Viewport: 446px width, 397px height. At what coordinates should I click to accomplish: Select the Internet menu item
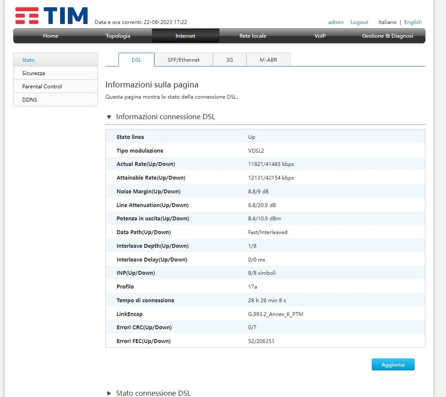click(186, 36)
